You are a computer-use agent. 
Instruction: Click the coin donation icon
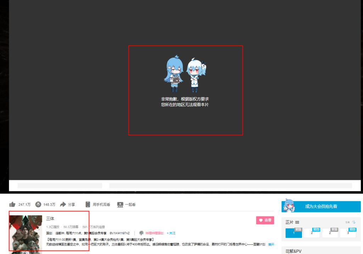tap(38, 204)
